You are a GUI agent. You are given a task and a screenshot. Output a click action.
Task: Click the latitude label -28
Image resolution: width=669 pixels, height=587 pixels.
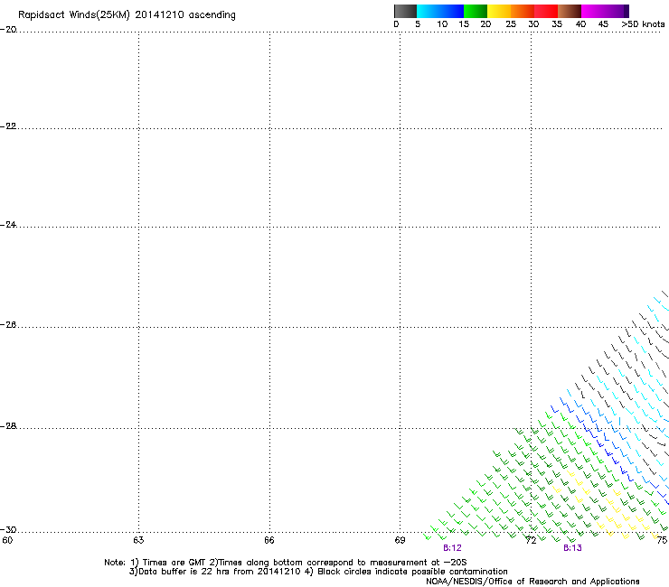(x=8, y=426)
